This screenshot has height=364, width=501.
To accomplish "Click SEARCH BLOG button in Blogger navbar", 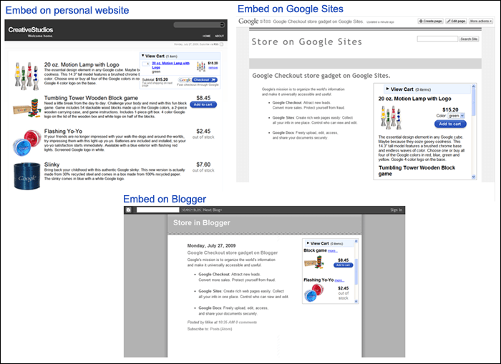I will pyautogui.click(x=191, y=210).
